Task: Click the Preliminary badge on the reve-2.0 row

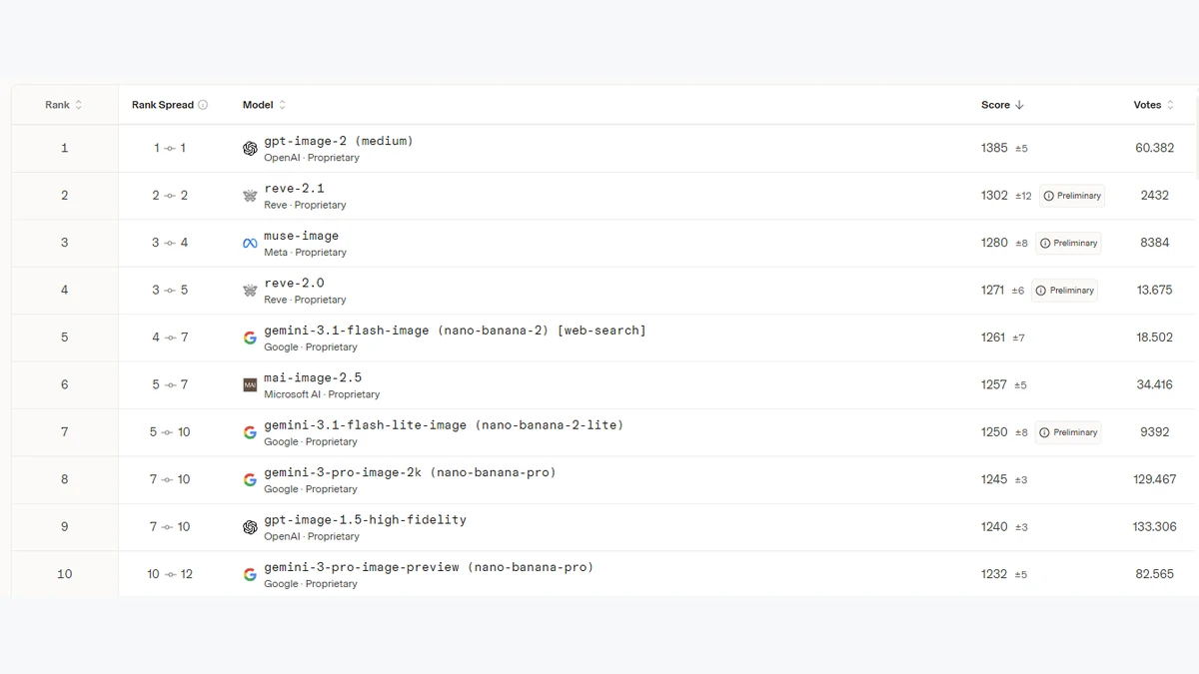Action: coord(1065,291)
